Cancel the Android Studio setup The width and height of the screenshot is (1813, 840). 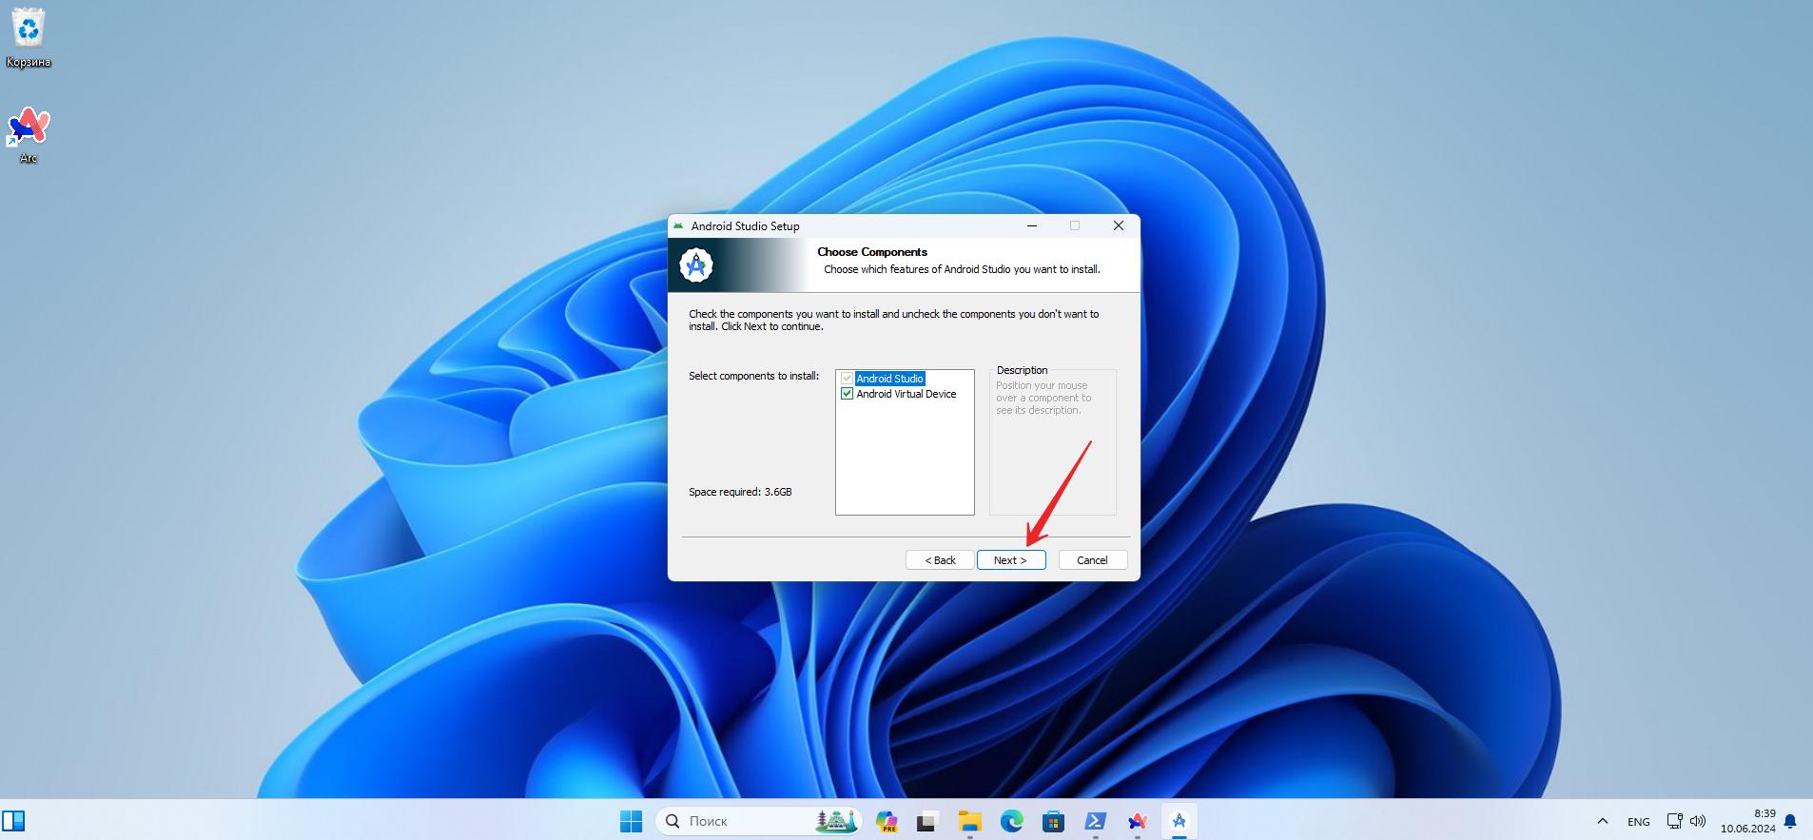click(1093, 560)
